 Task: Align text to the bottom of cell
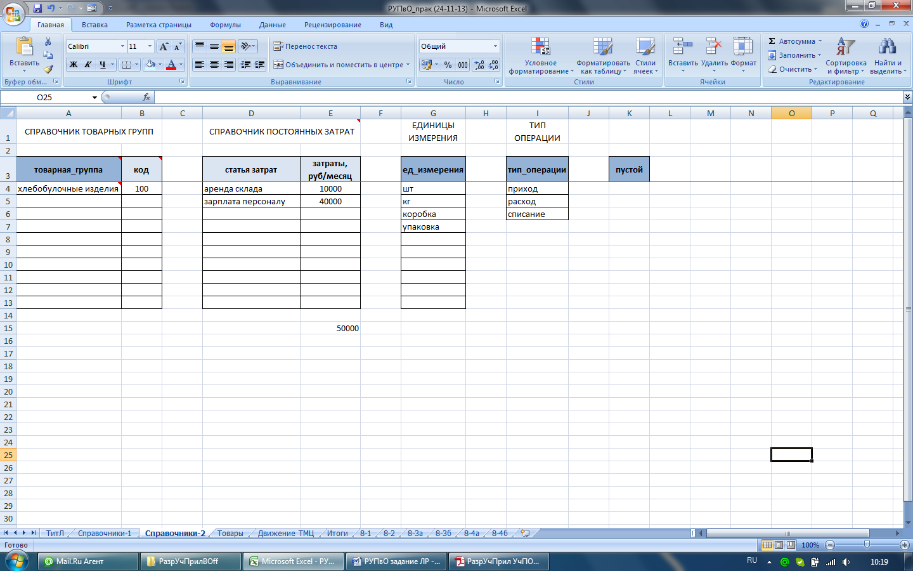pyautogui.click(x=229, y=46)
